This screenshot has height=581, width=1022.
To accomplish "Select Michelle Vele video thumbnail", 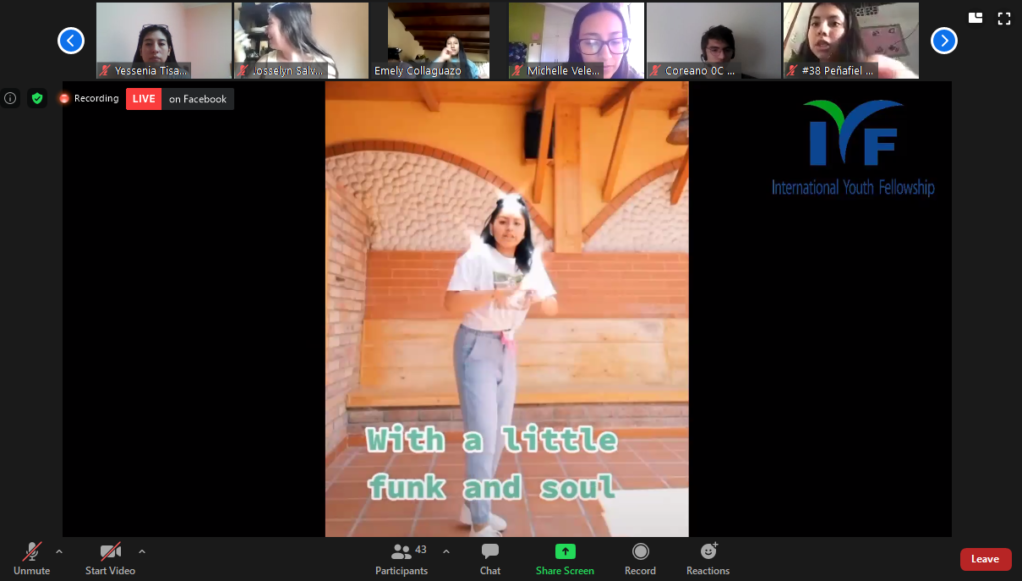I will (576, 40).
